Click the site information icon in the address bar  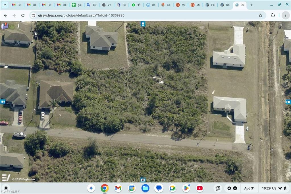(x=34, y=15)
